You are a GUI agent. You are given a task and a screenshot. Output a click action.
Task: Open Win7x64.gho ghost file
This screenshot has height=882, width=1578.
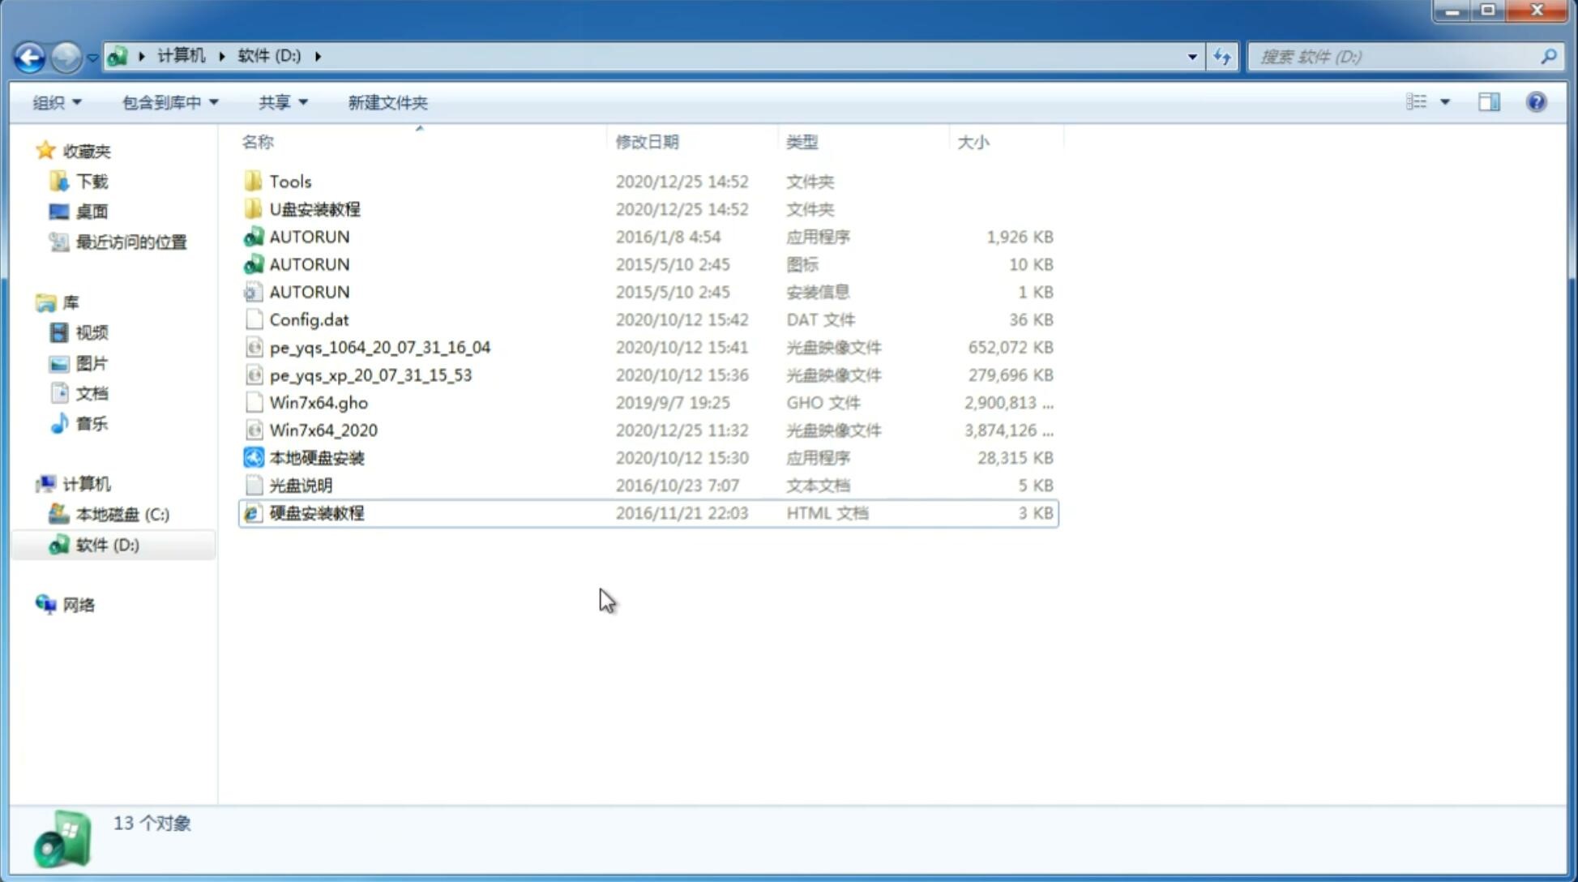point(319,402)
